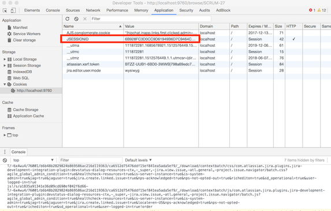Click the red error count icon
The image size is (331, 211).
coord(311,10)
